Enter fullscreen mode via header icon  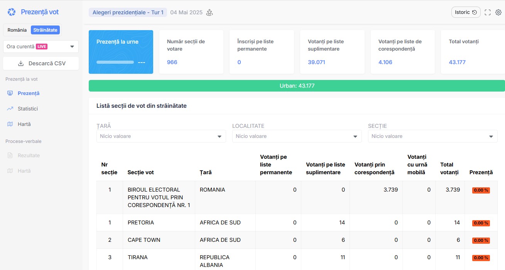tap(488, 12)
